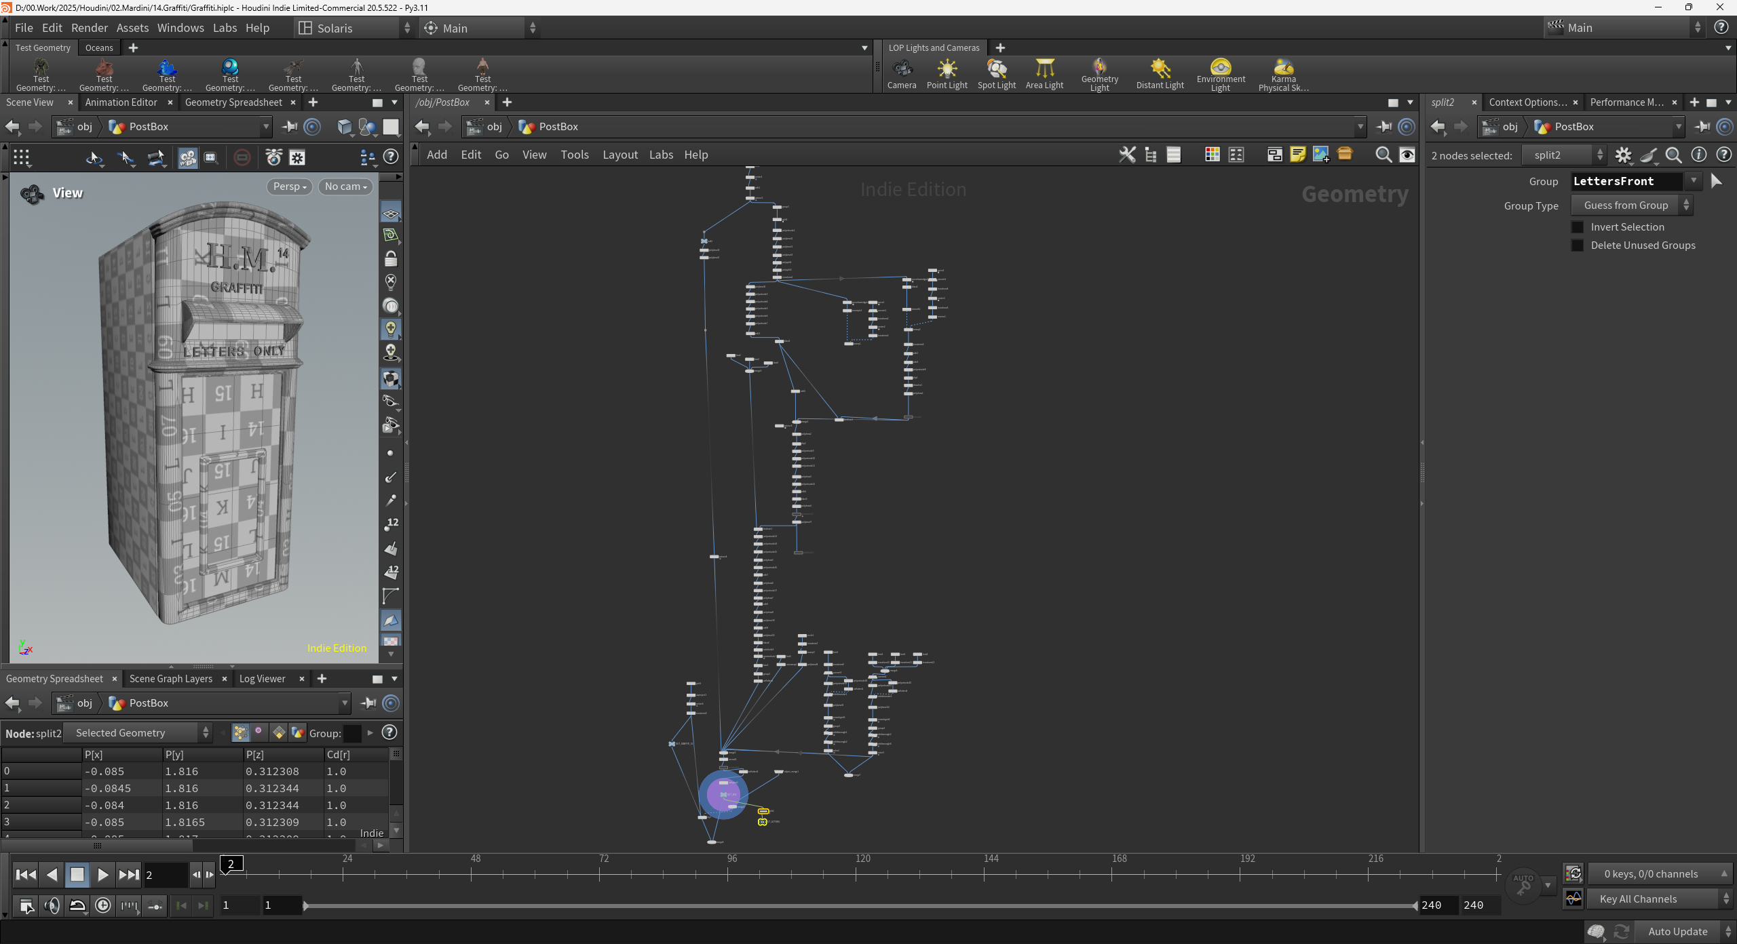Open the network editor color palette
1737x944 pixels.
click(x=1213, y=155)
